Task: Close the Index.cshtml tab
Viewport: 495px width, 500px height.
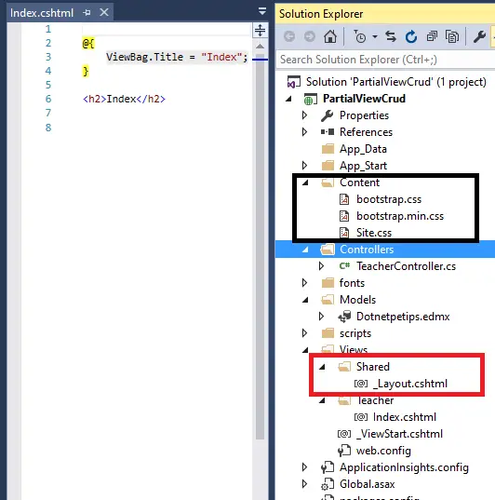Action: point(104,12)
